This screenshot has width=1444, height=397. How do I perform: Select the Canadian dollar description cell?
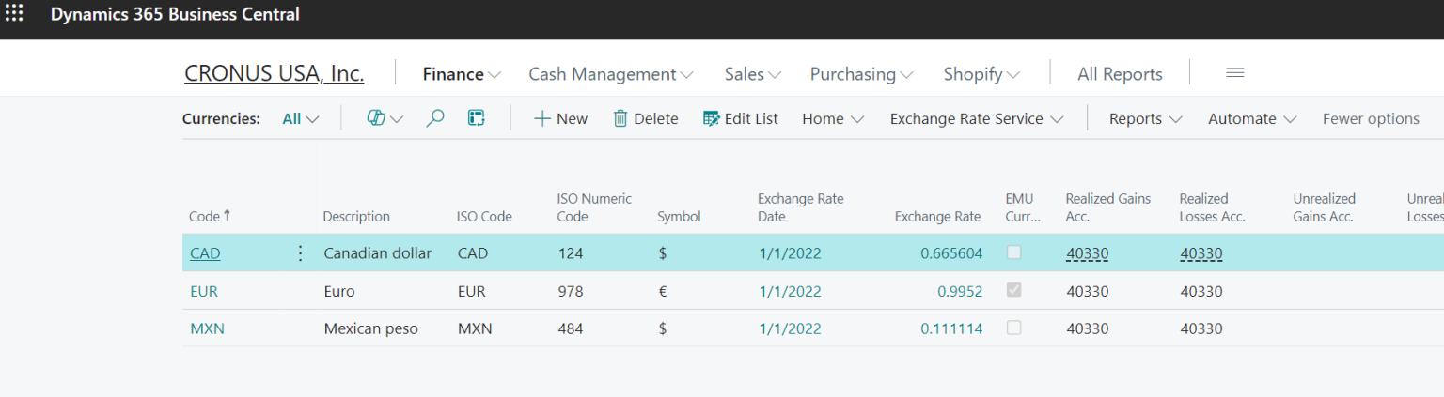pos(378,253)
